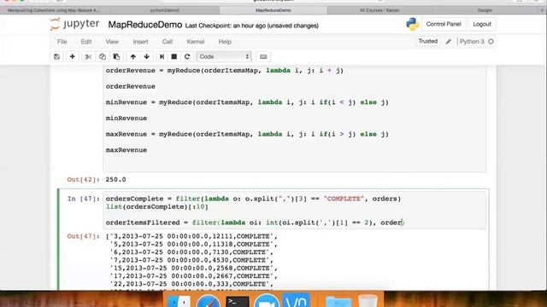Viewport: 547px width, 307px height.
Task: Open the File menu
Action: coord(62,42)
